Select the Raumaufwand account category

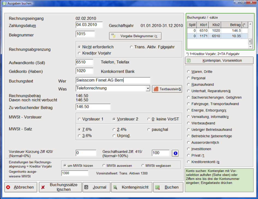(x=188, y=85)
